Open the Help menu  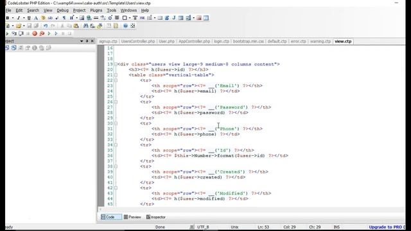[x=145, y=10]
